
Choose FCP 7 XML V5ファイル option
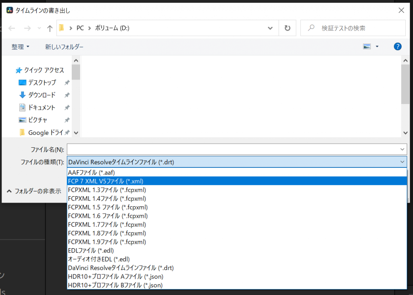click(237, 181)
